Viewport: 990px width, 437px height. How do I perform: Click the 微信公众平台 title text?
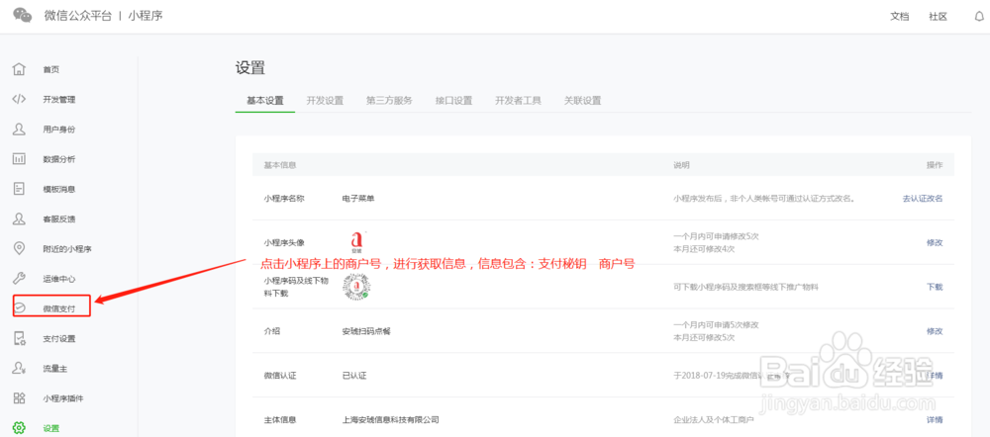77,16
